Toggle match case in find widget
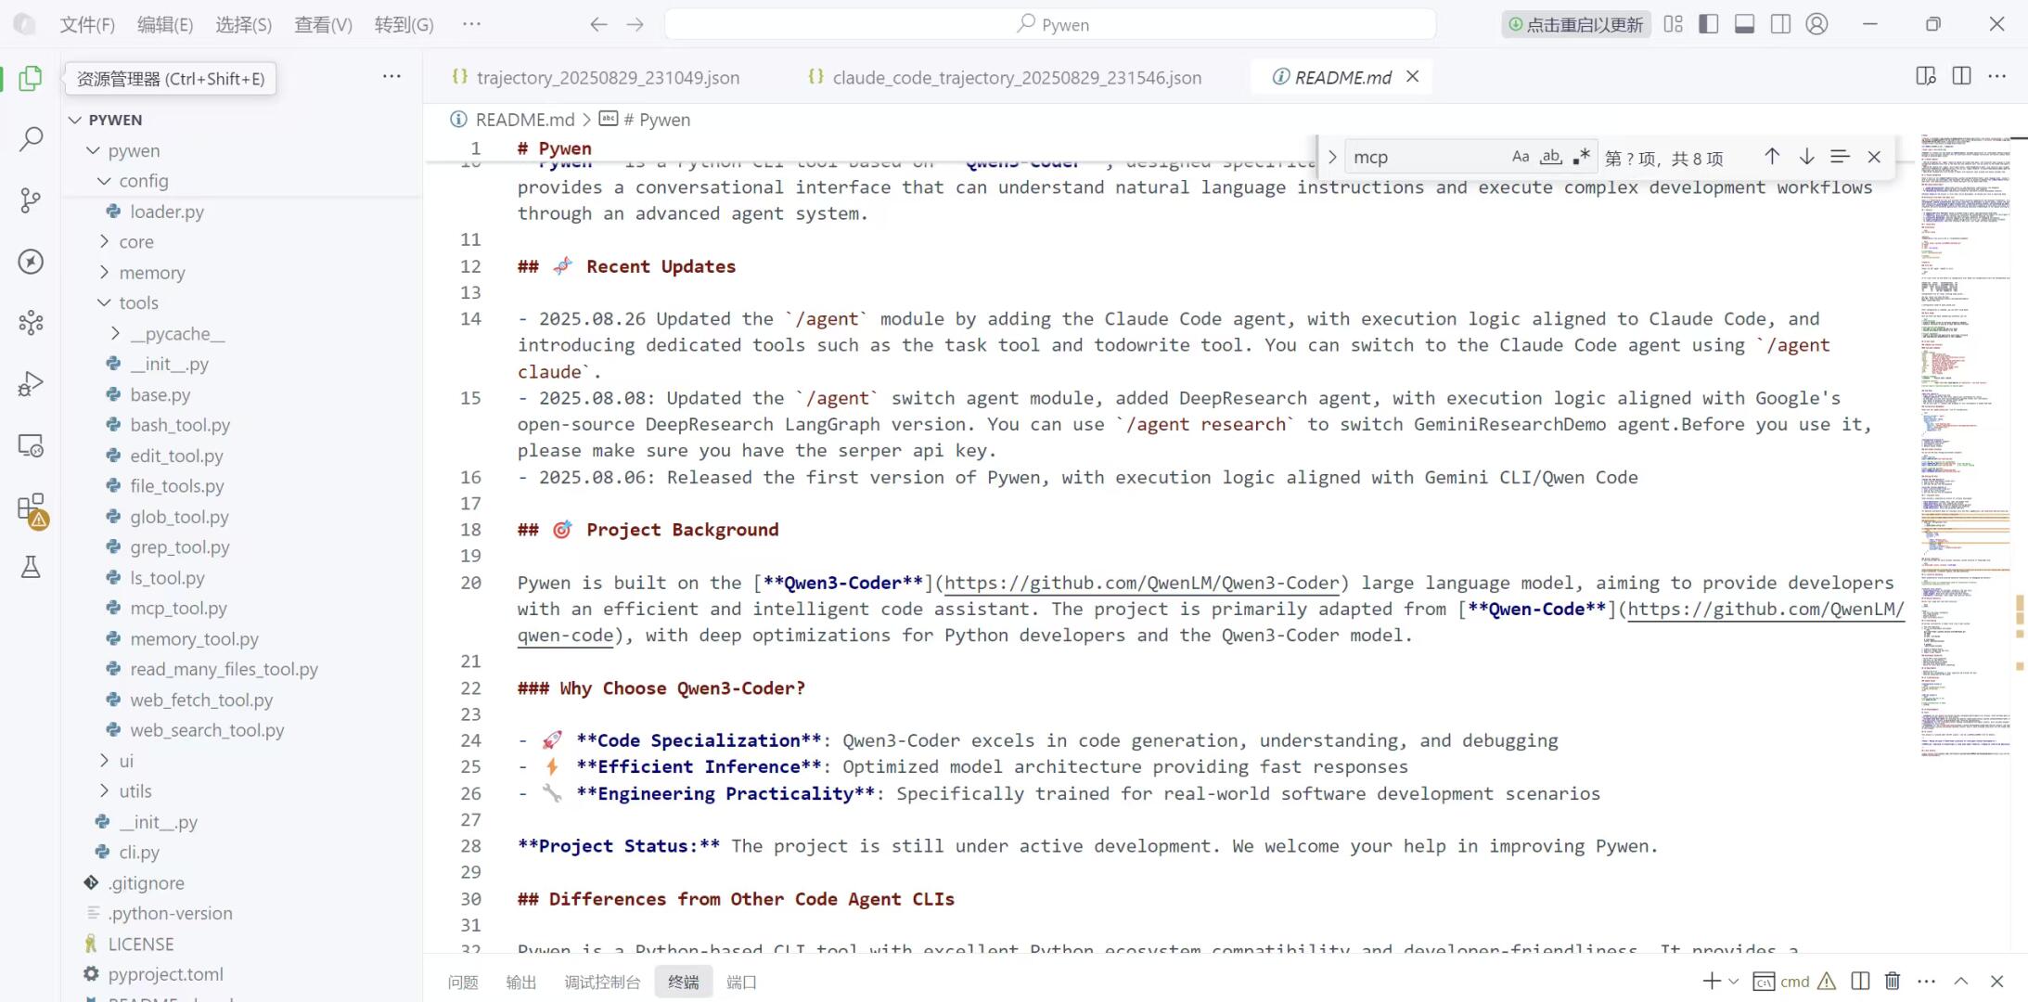This screenshot has width=2028, height=1002. 1520,157
